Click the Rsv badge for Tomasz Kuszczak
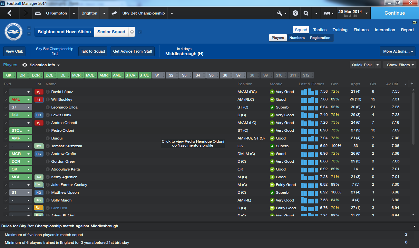The image size is (419, 248). (39, 146)
